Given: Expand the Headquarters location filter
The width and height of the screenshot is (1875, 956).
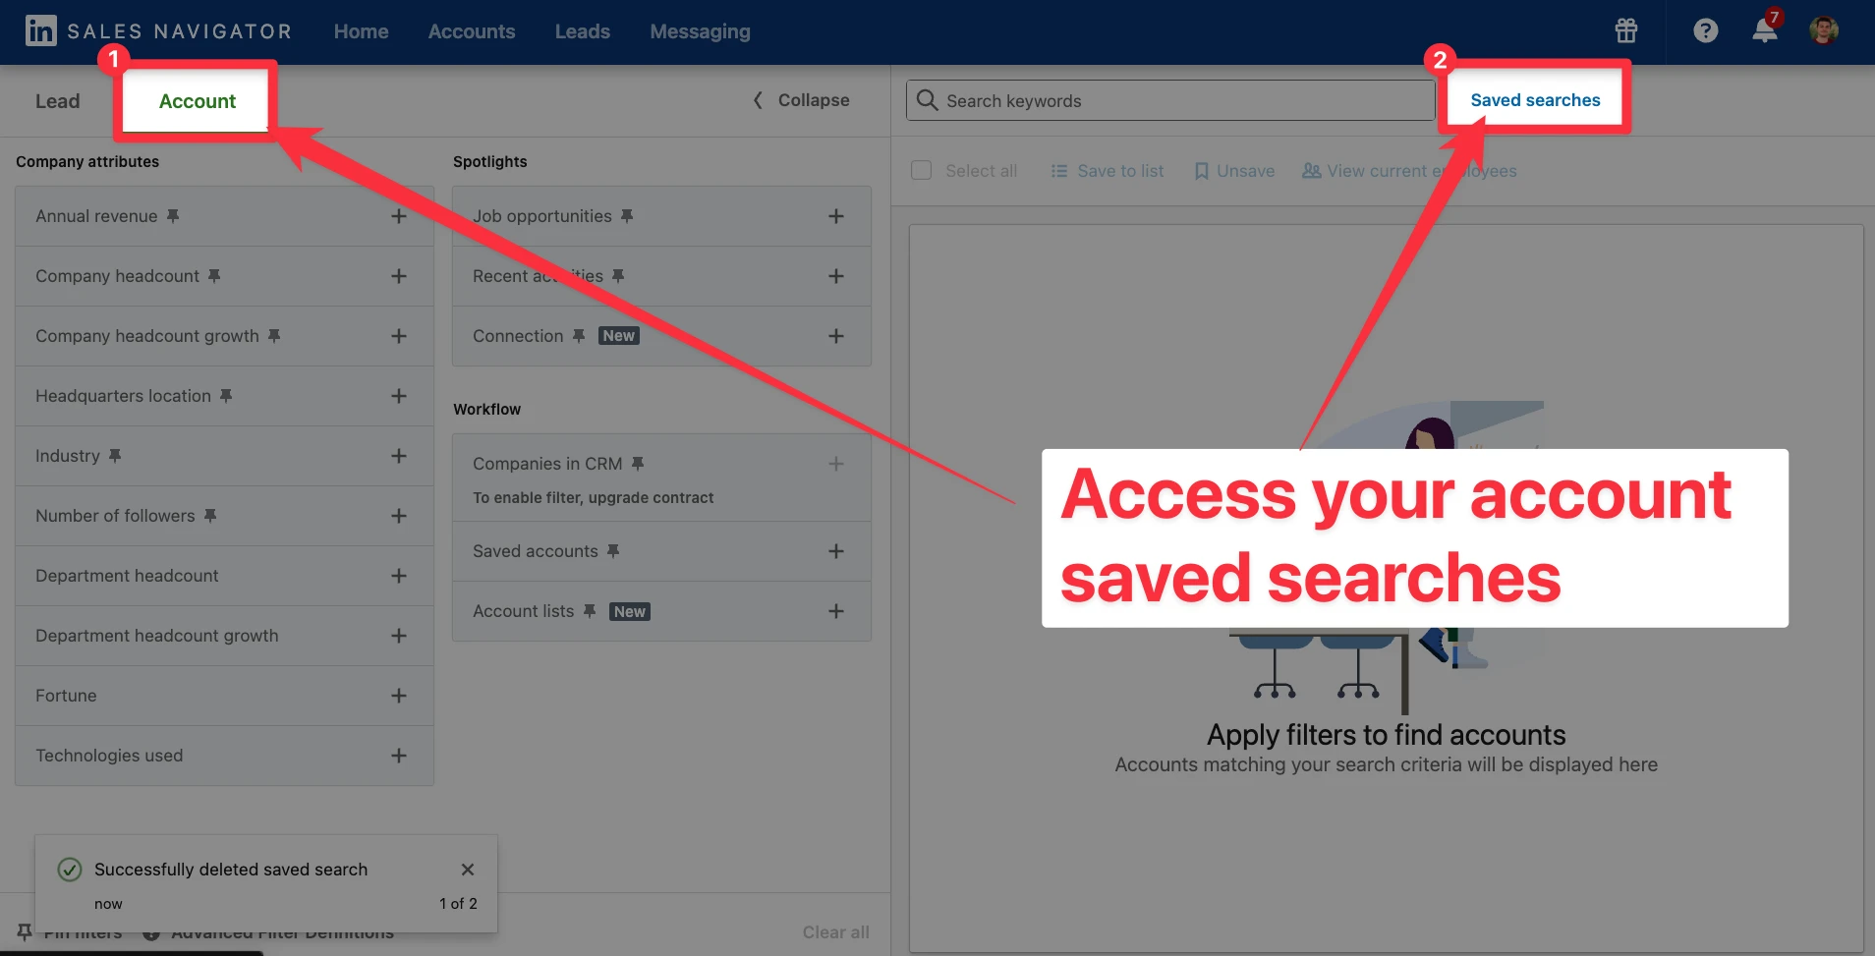Looking at the screenshot, I should 398,396.
